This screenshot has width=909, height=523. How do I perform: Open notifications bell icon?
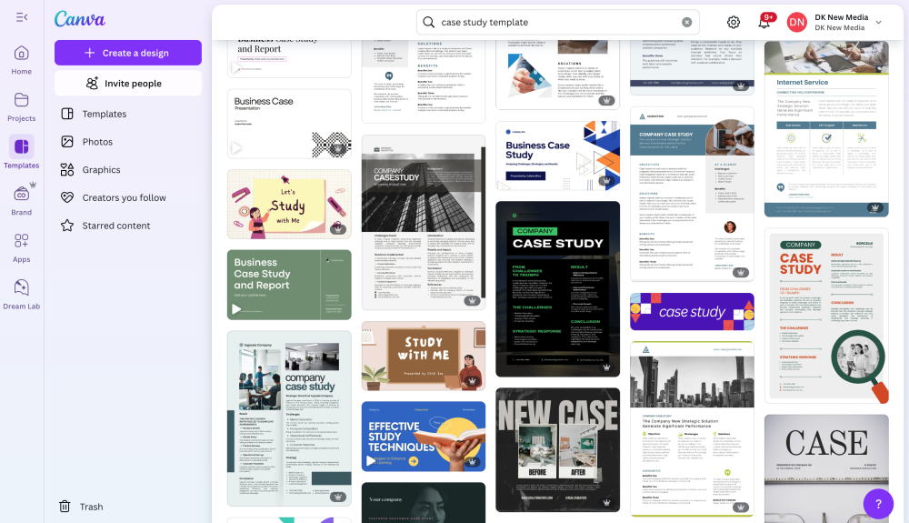coord(764,22)
